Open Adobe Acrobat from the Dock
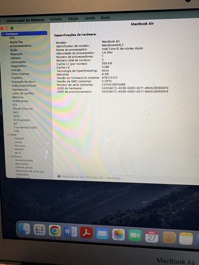 86,233
